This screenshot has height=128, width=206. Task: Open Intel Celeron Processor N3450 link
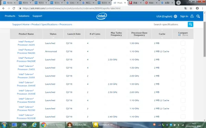pos(26,100)
